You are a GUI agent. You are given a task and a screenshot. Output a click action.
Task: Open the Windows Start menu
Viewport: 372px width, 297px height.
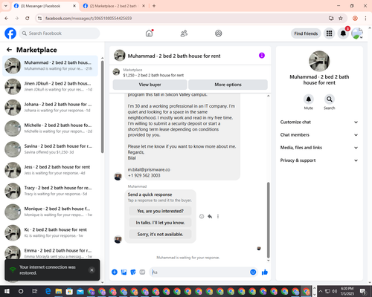pos(7,291)
